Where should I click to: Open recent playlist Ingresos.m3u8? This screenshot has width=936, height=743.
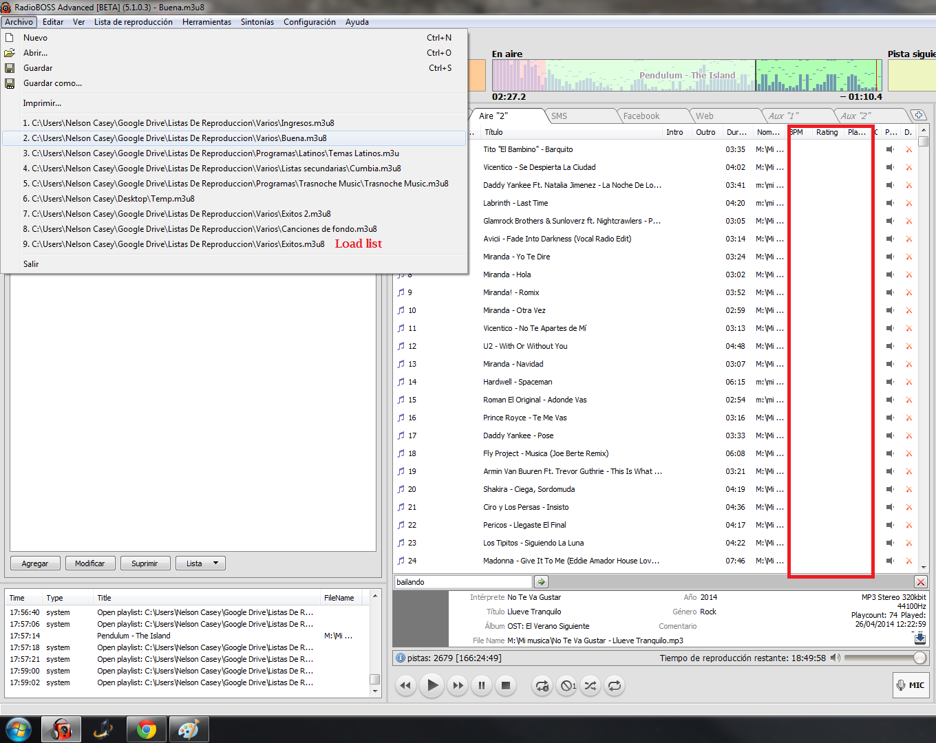(234, 123)
